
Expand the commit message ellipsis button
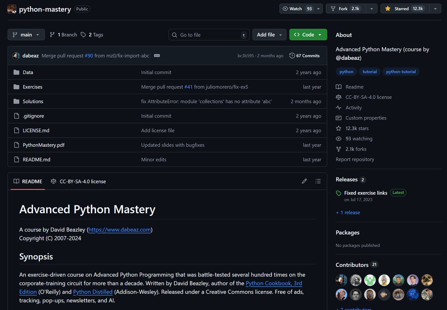157,56
